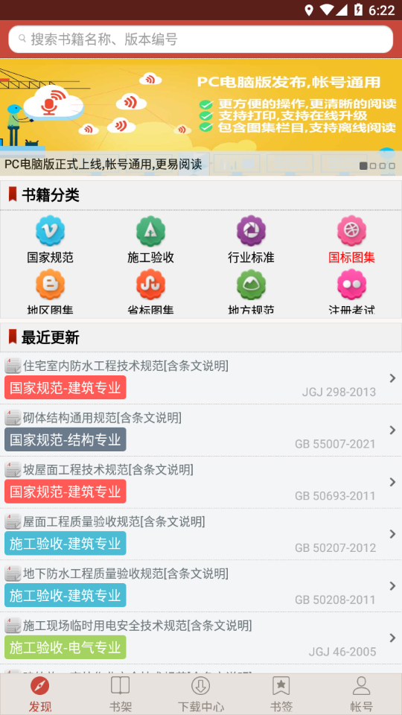This screenshot has width=402, height=715.
Task: Open the 帐号 tab
Action: (362, 694)
